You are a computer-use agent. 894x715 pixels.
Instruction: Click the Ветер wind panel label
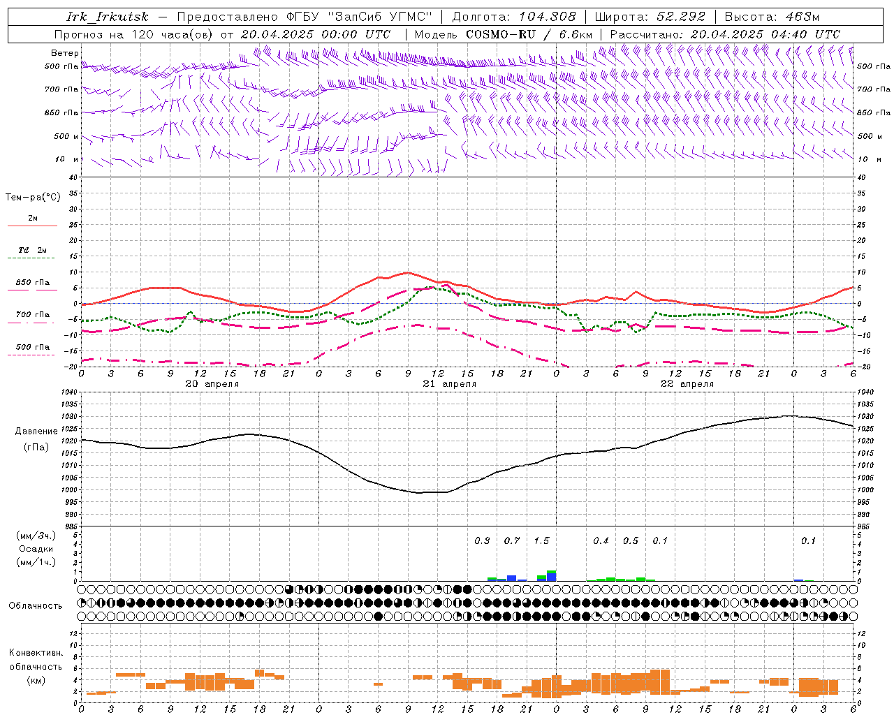coord(64,53)
